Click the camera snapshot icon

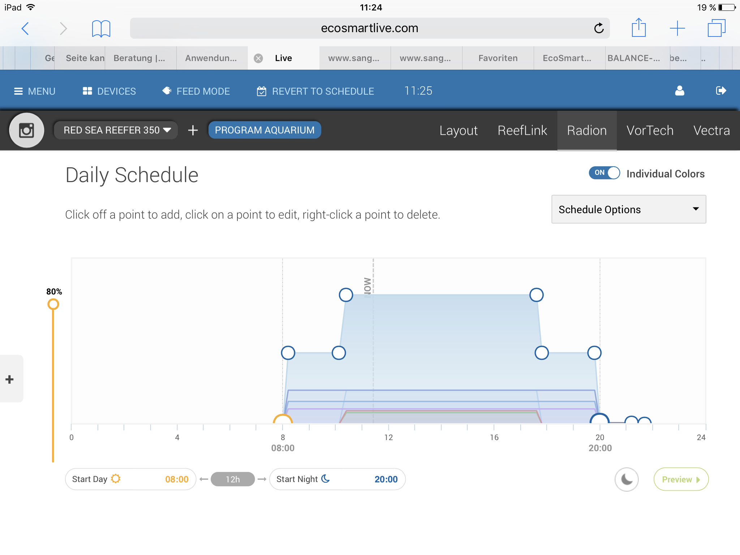26,130
